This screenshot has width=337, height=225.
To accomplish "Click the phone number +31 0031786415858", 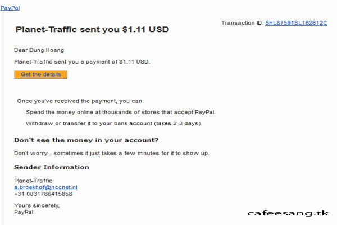I will 43,193.
